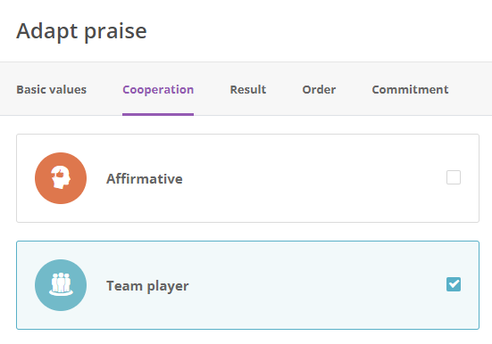Viewport: 492px width, 344px height.
Task: Show the Commitment tab
Action: (410, 90)
